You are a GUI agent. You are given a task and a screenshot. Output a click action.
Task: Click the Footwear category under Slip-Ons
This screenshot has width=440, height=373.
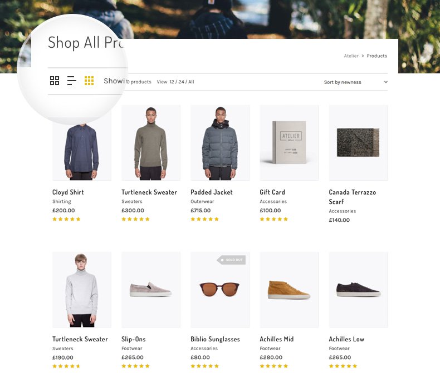[x=132, y=349]
